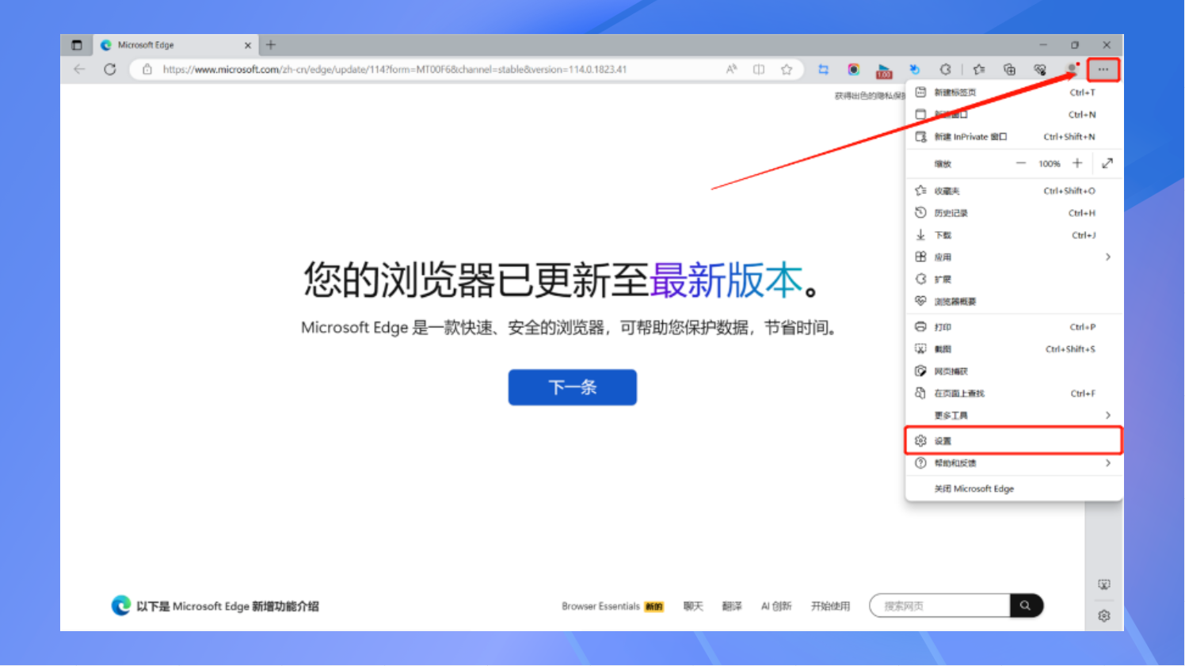View site information lock icon
Image resolution: width=1185 pixels, height=666 pixels.
[147, 70]
